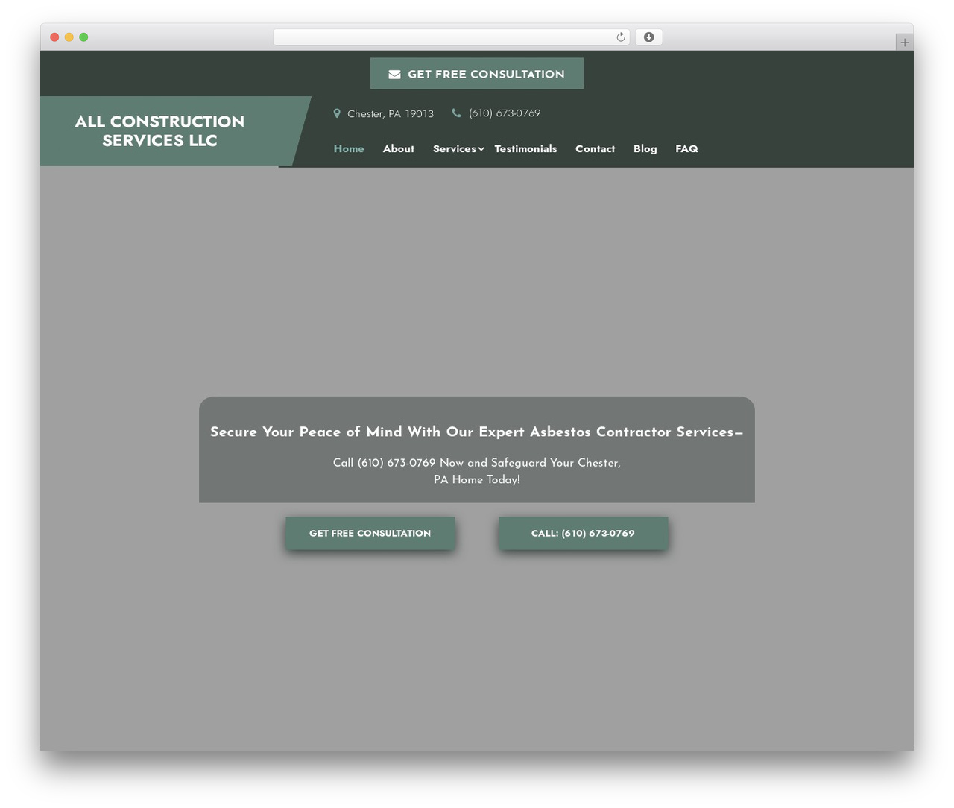Click the header phone number (610) 673-0769
This screenshot has height=808, width=954.
tap(505, 113)
